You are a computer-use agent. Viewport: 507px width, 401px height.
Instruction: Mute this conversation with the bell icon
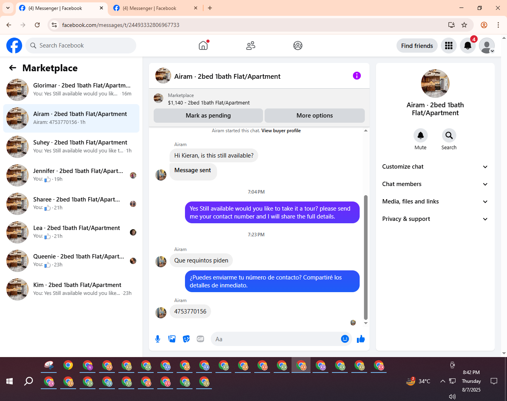pyautogui.click(x=421, y=135)
